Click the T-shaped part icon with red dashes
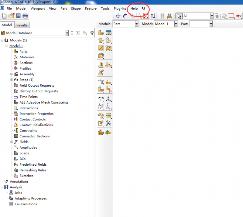This screenshot has width=243, height=217. (101, 65)
